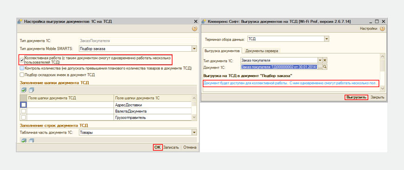
Task: Select the АдресДоставки cell
Action: click(x=152, y=105)
